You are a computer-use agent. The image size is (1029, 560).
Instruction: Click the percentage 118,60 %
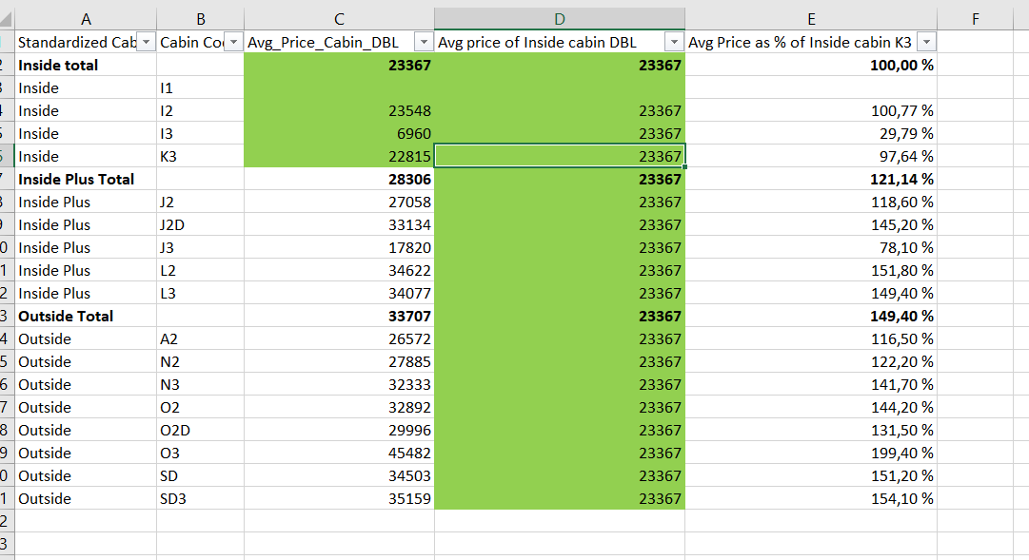[x=901, y=202]
